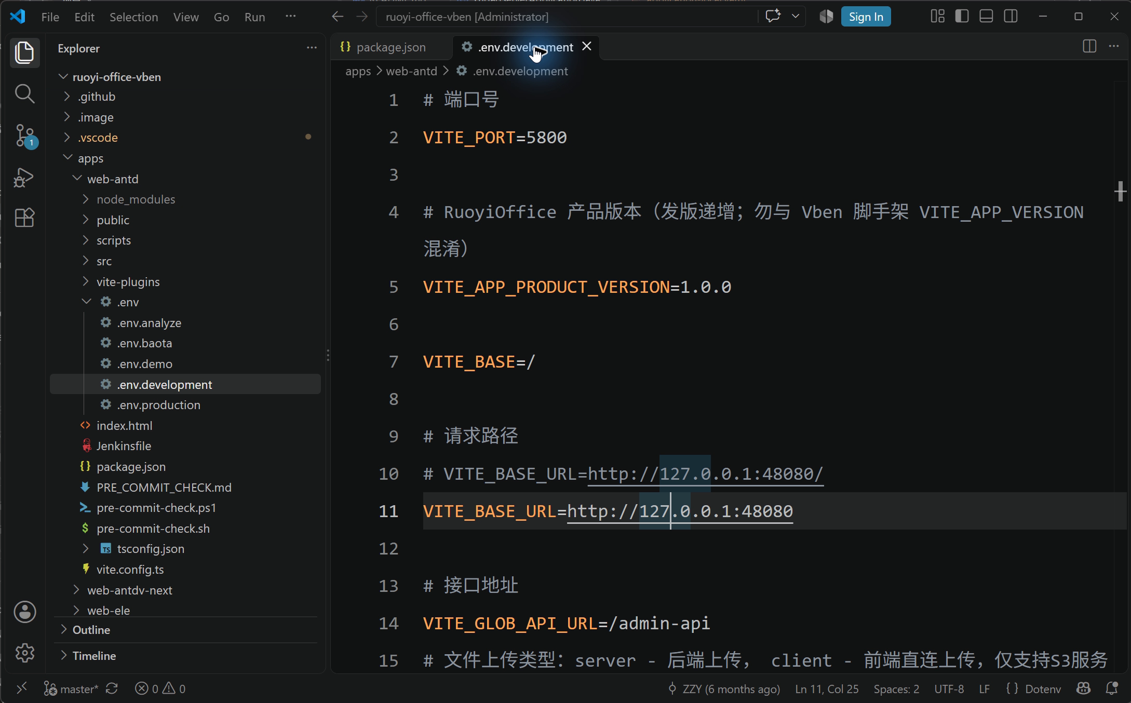Image resolution: width=1131 pixels, height=703 pixels.
Task: Open the Extensions view icon
Action: [x=24, y=218]
